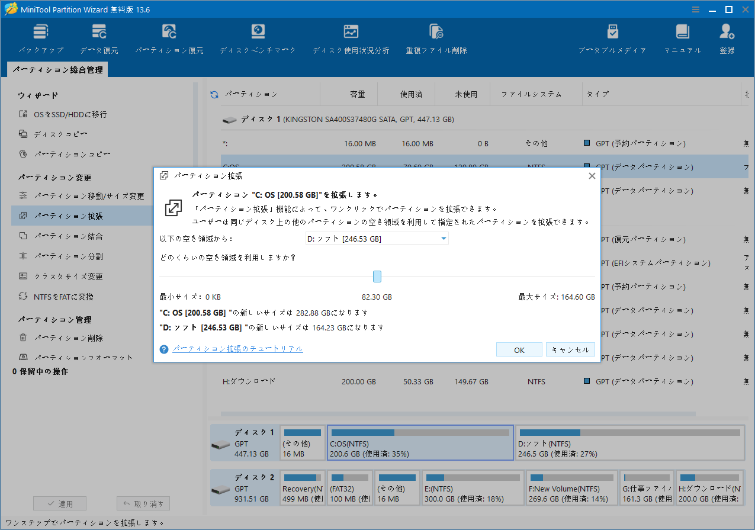Open the hamburger menu in title bar
The height and width of the screenshot is (530, 755).
(x=696, y=9)
